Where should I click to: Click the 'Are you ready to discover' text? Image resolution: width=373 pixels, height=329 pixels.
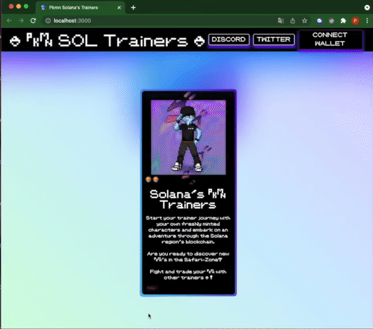click(x=188, y=257)
